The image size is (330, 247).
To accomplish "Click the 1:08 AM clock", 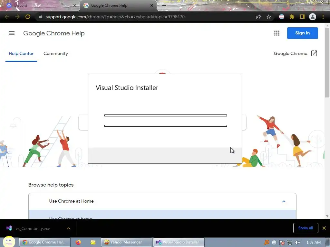I will pyautogui.click(x=314, y=242).
